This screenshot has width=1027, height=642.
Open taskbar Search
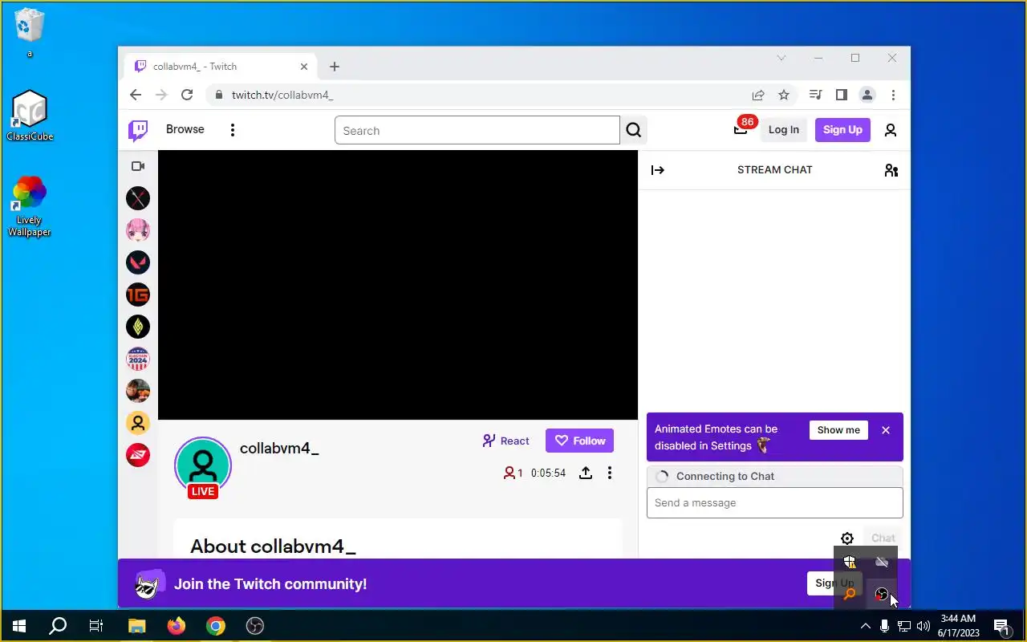[58, 626]
